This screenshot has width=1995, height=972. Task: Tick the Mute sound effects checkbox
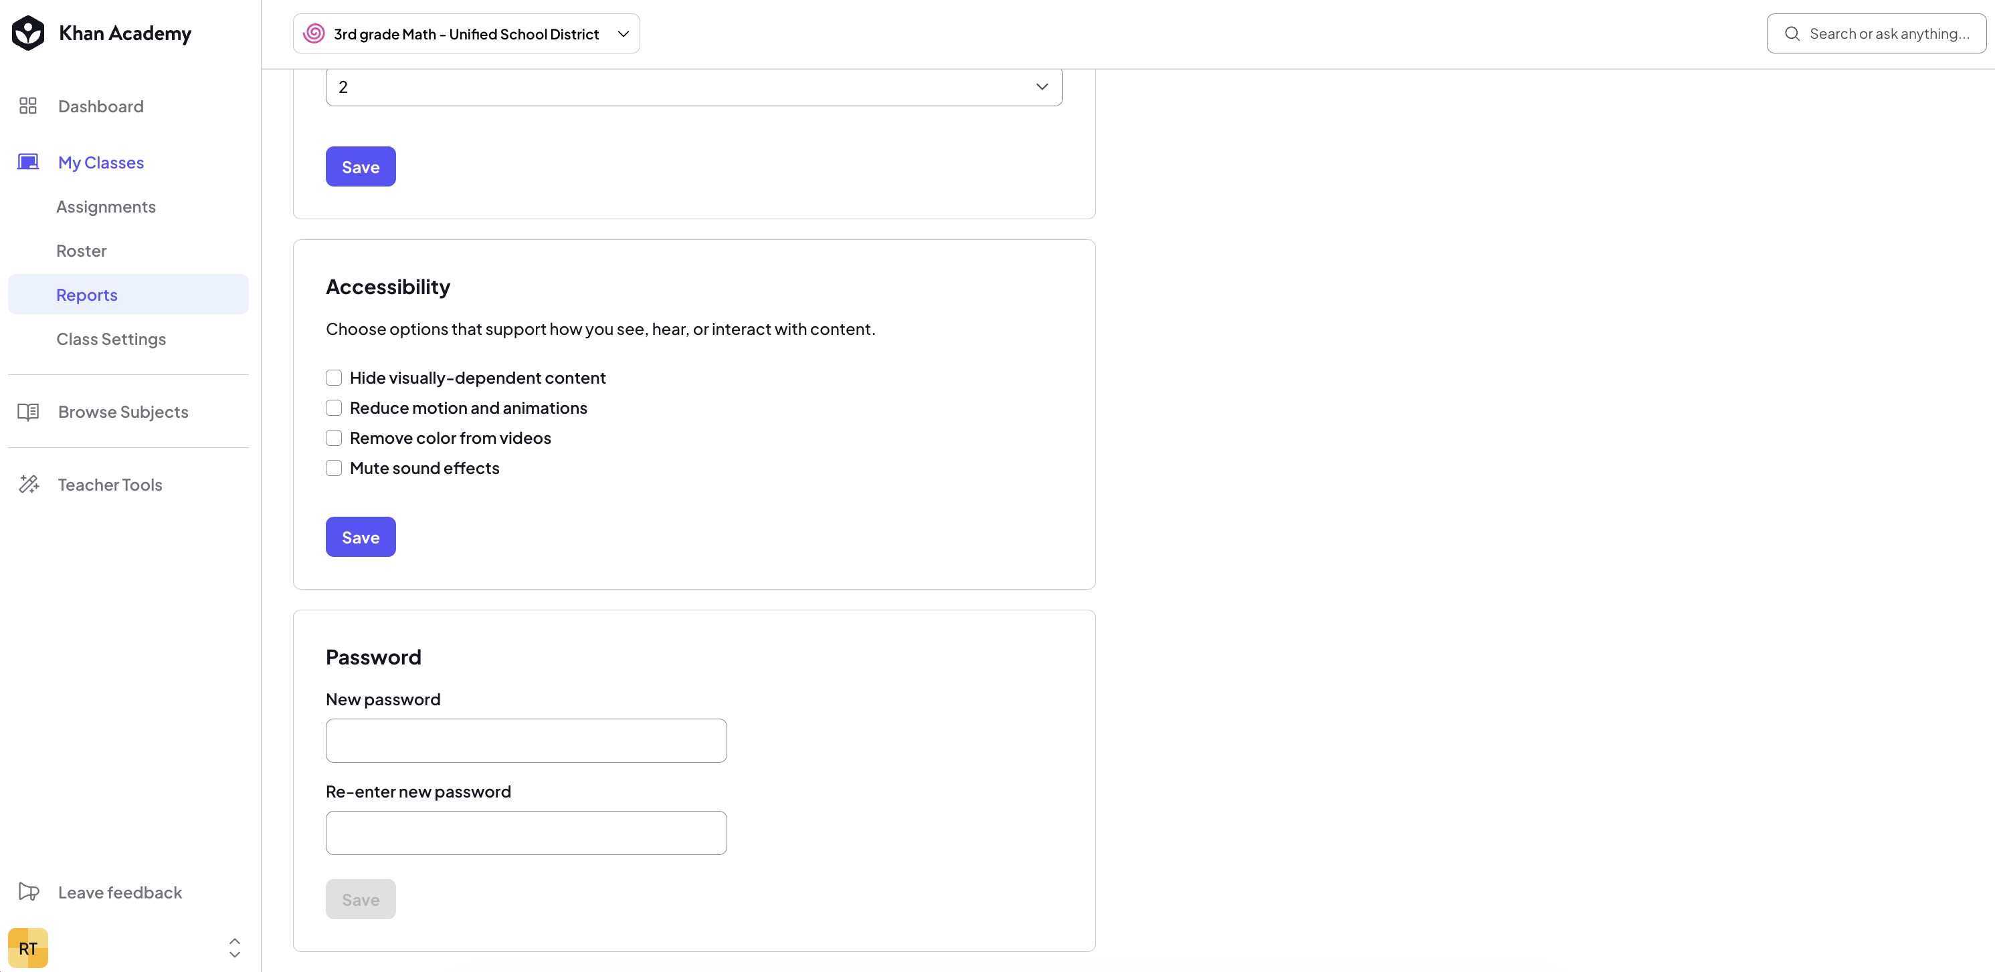tap(334, 468)
